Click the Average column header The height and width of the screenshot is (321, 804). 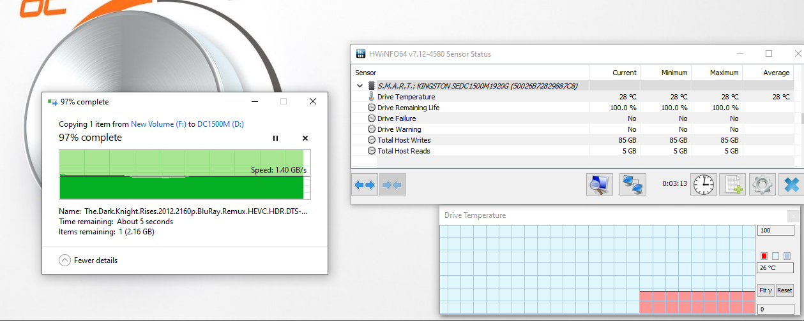[777, 73]
